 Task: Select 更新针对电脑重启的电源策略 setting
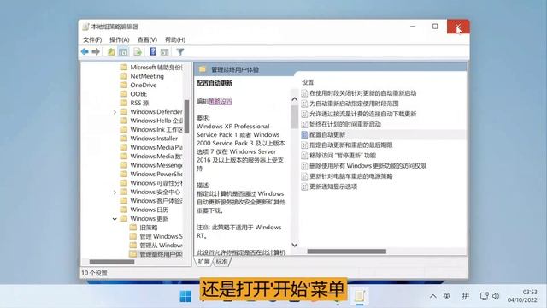tap(351, 176)
